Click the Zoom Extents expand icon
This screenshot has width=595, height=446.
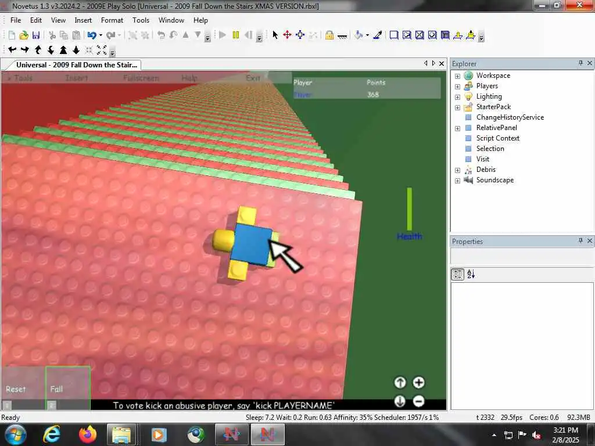(102, 50)
